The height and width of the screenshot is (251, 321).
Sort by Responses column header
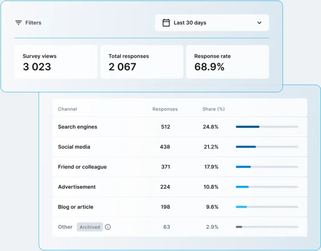165,109
